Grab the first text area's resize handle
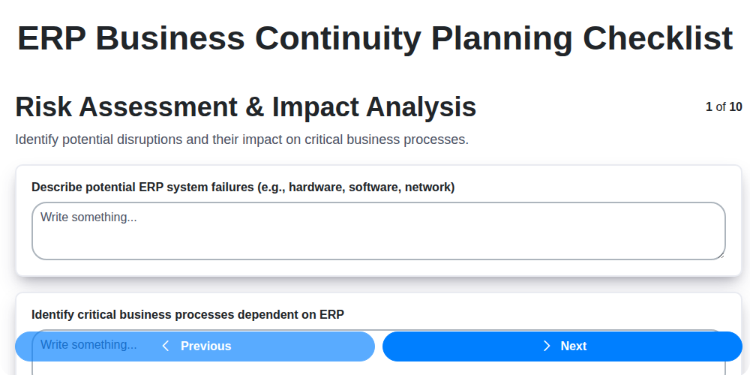 721,255
